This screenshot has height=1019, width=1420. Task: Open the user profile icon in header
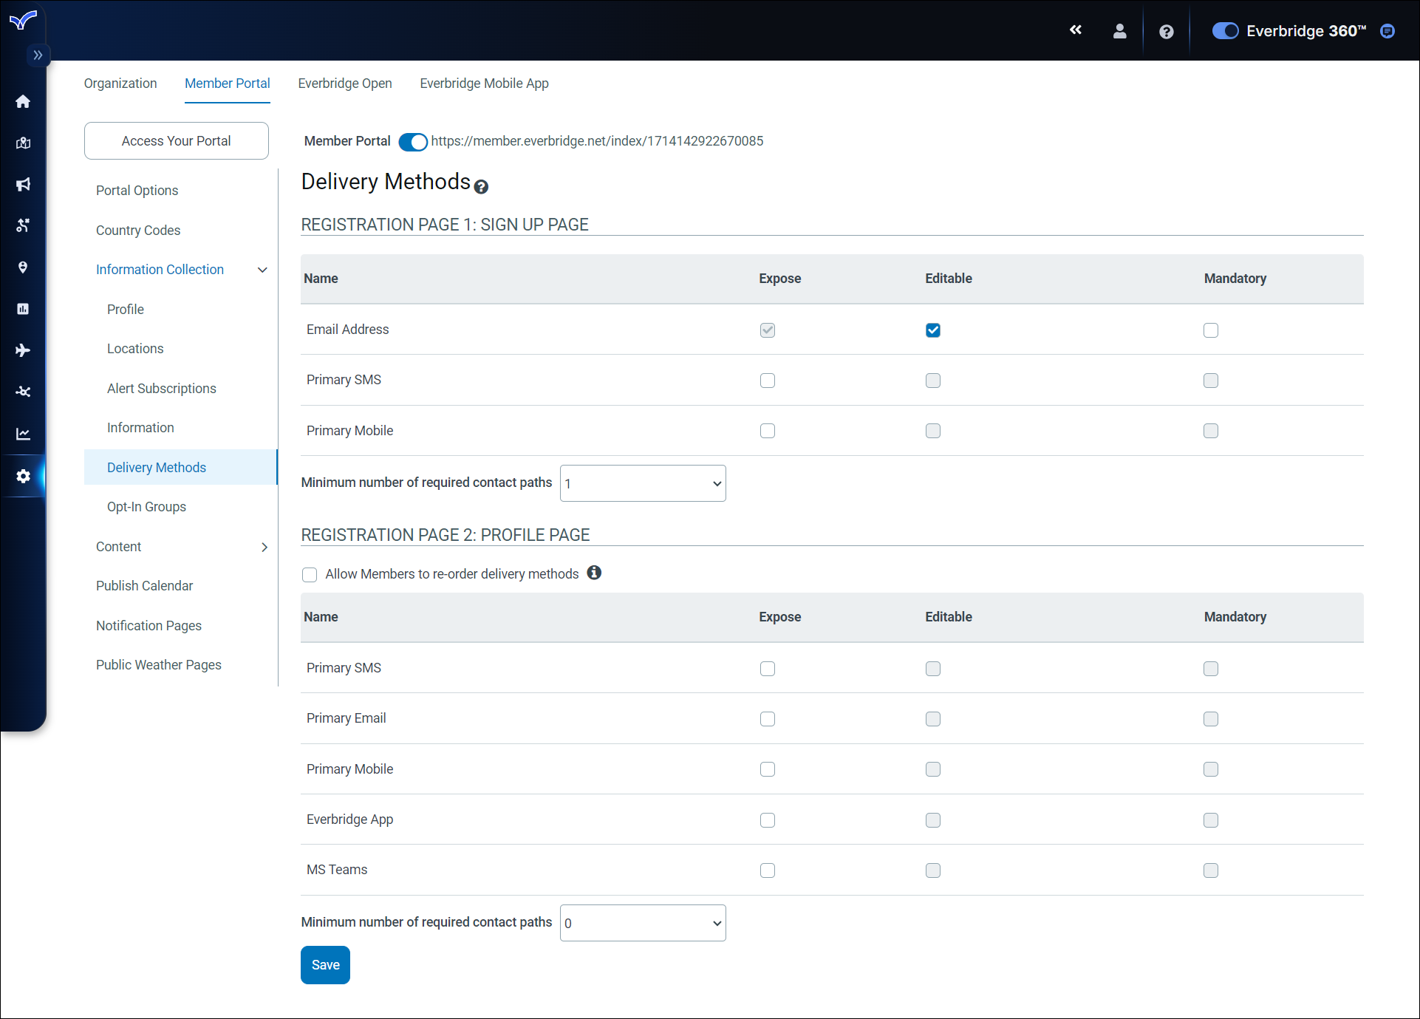click(1120, 31)
